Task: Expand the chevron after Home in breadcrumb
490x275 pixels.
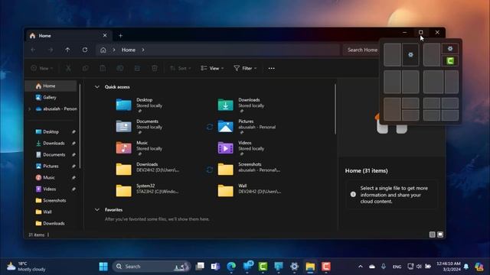Action: [143, 50]
